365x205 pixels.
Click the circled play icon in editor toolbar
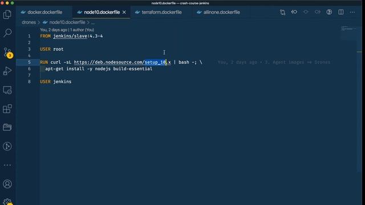click(329, 12)
